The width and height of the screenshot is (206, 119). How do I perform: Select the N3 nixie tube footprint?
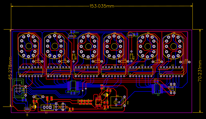tap(88, 46)
